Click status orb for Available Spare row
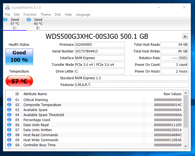This screenshot has width=195, height=156. pos(9,110)
